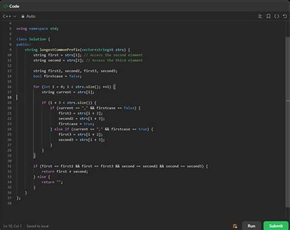290x230 pixels.
Task: Click longestCommonPrefix function name
Action: pos(59,50)
